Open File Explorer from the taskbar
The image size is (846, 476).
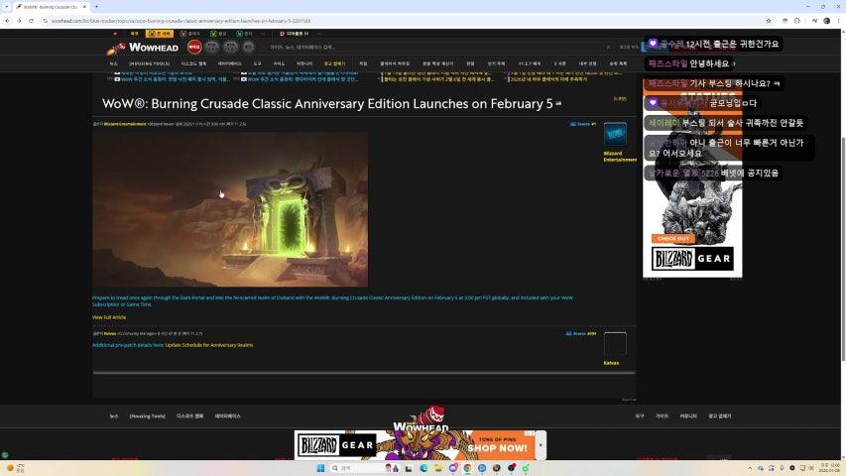(x=438, y=468)
